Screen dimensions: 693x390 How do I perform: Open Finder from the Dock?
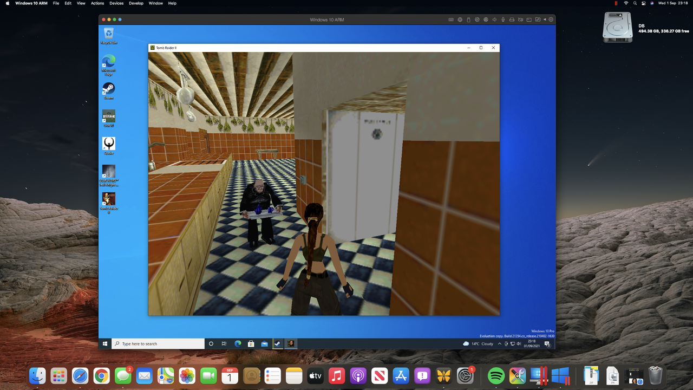37,375
